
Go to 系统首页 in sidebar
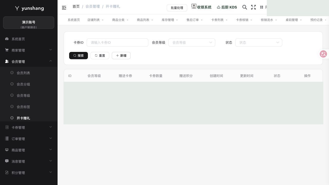(29, 39)
